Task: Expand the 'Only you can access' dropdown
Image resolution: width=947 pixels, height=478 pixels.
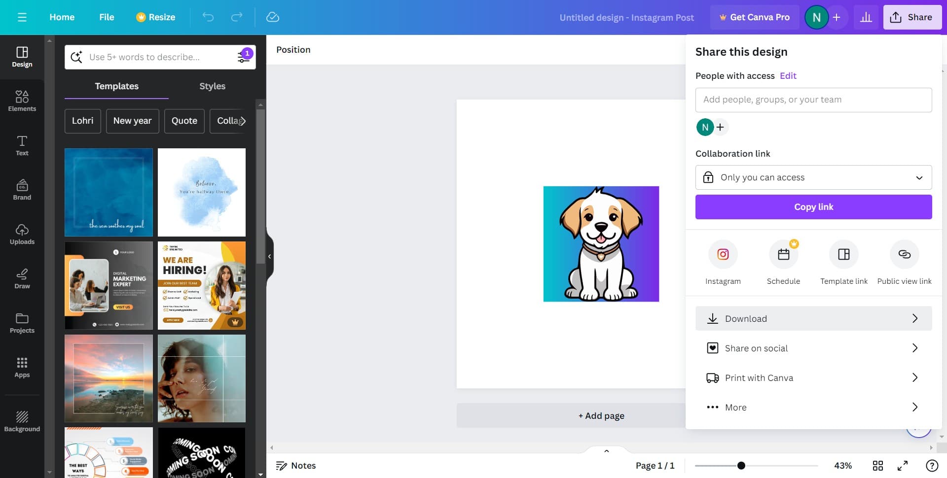Action: click(813, 177)
